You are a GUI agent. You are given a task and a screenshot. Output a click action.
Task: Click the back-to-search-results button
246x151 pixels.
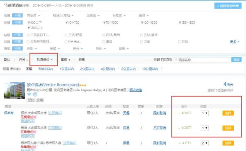tap(228, 6)
